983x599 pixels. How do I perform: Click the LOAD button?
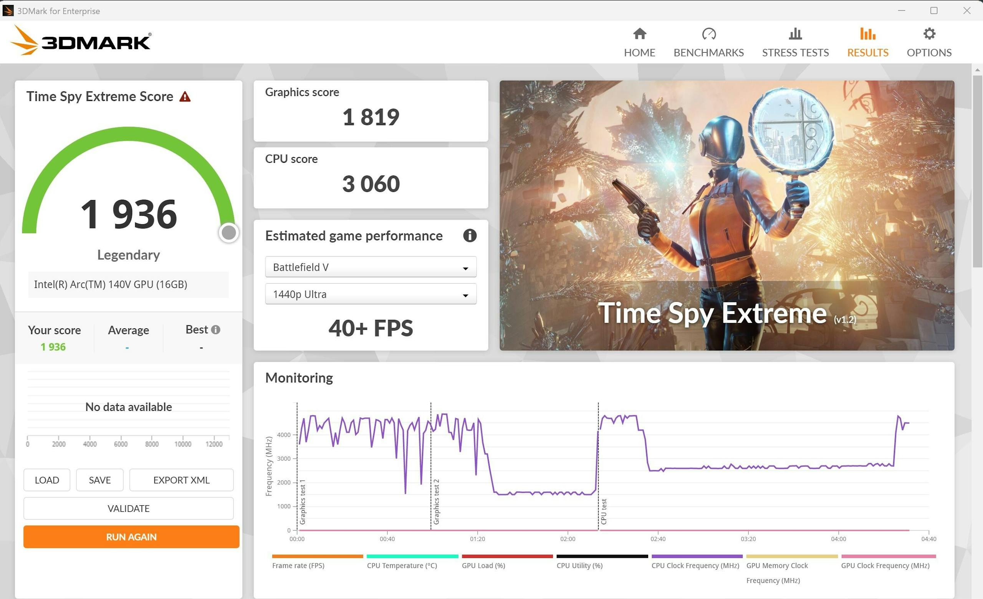(x=47, y=480)
